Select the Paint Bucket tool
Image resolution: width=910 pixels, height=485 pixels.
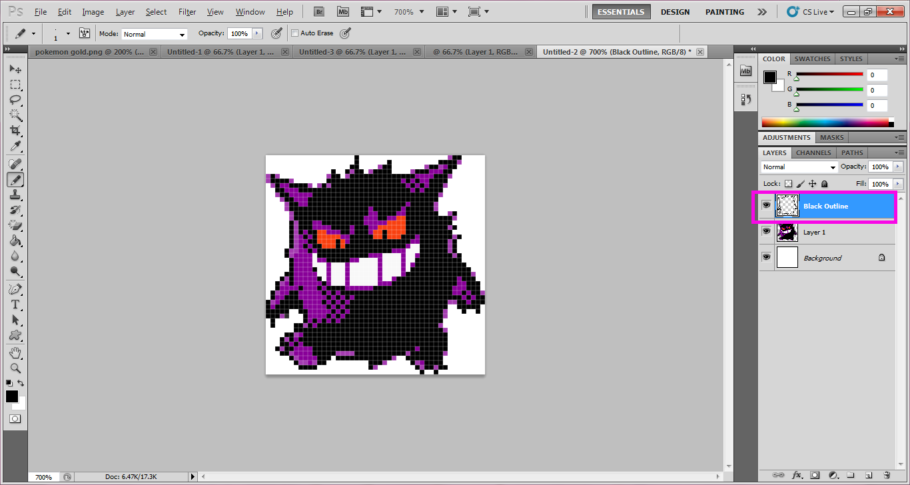point(15,241)
